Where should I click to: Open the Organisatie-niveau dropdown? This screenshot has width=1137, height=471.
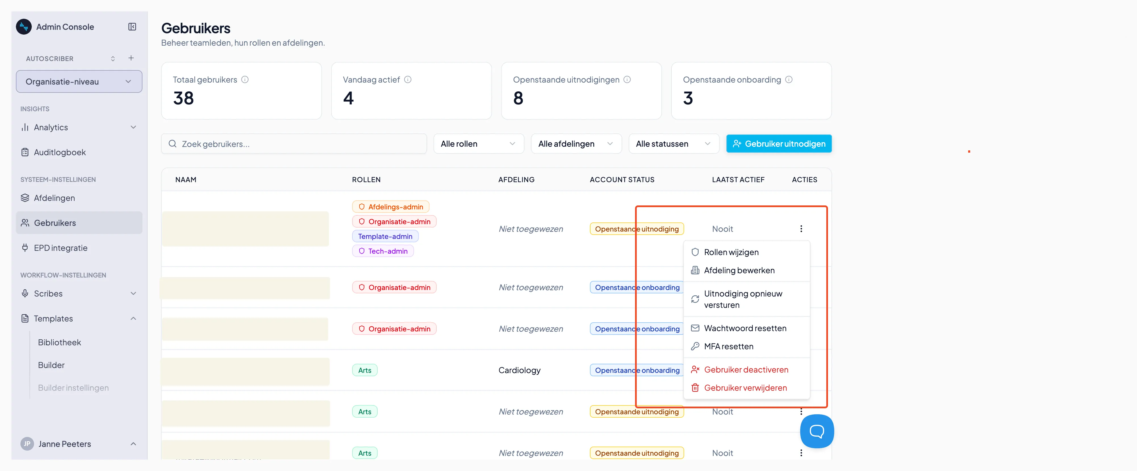click(79, 82)
